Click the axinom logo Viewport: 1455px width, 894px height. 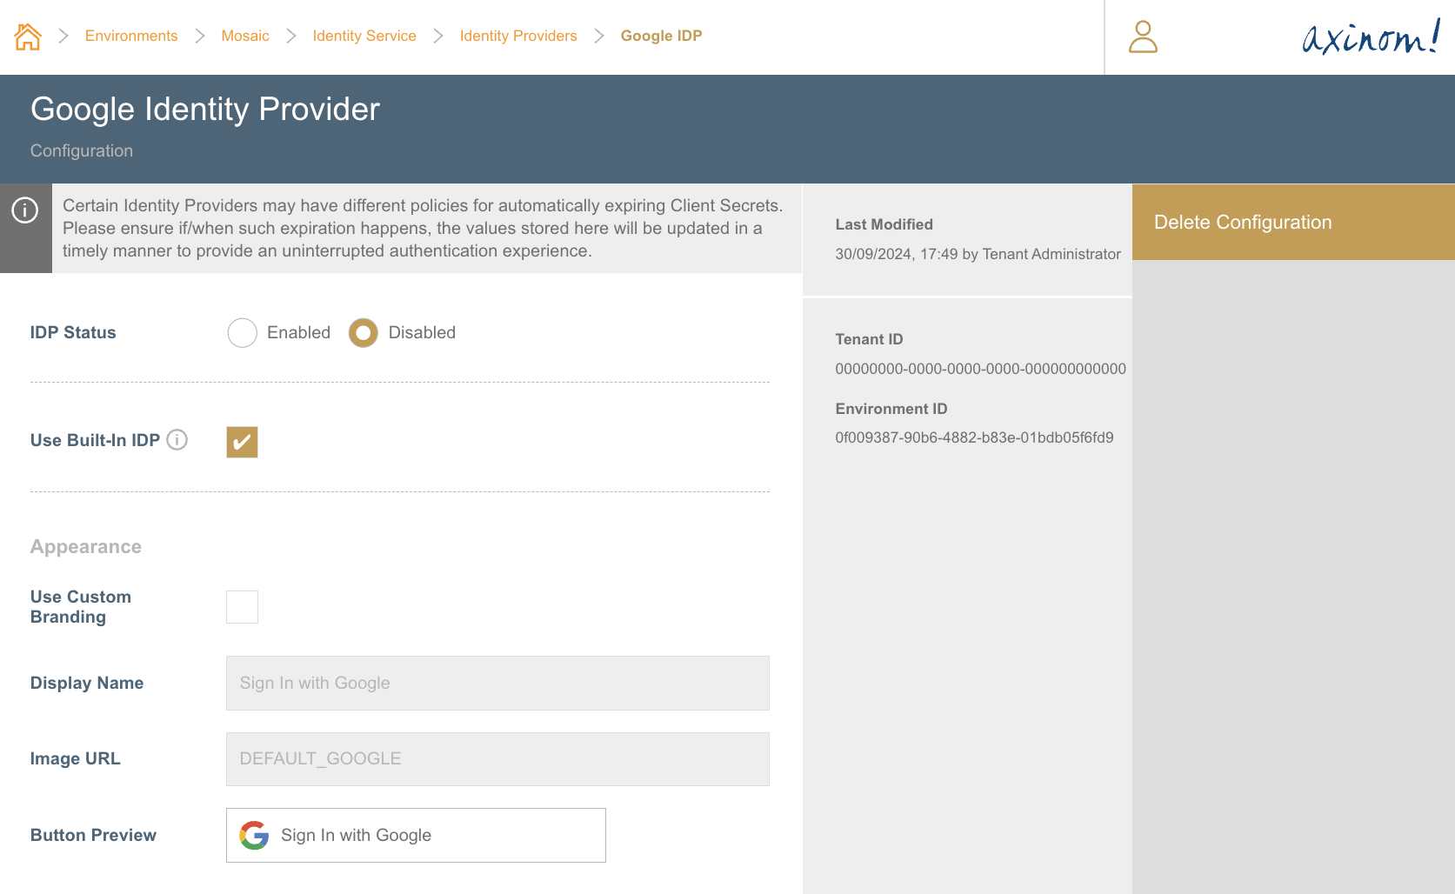click(x=1368, y=38)
